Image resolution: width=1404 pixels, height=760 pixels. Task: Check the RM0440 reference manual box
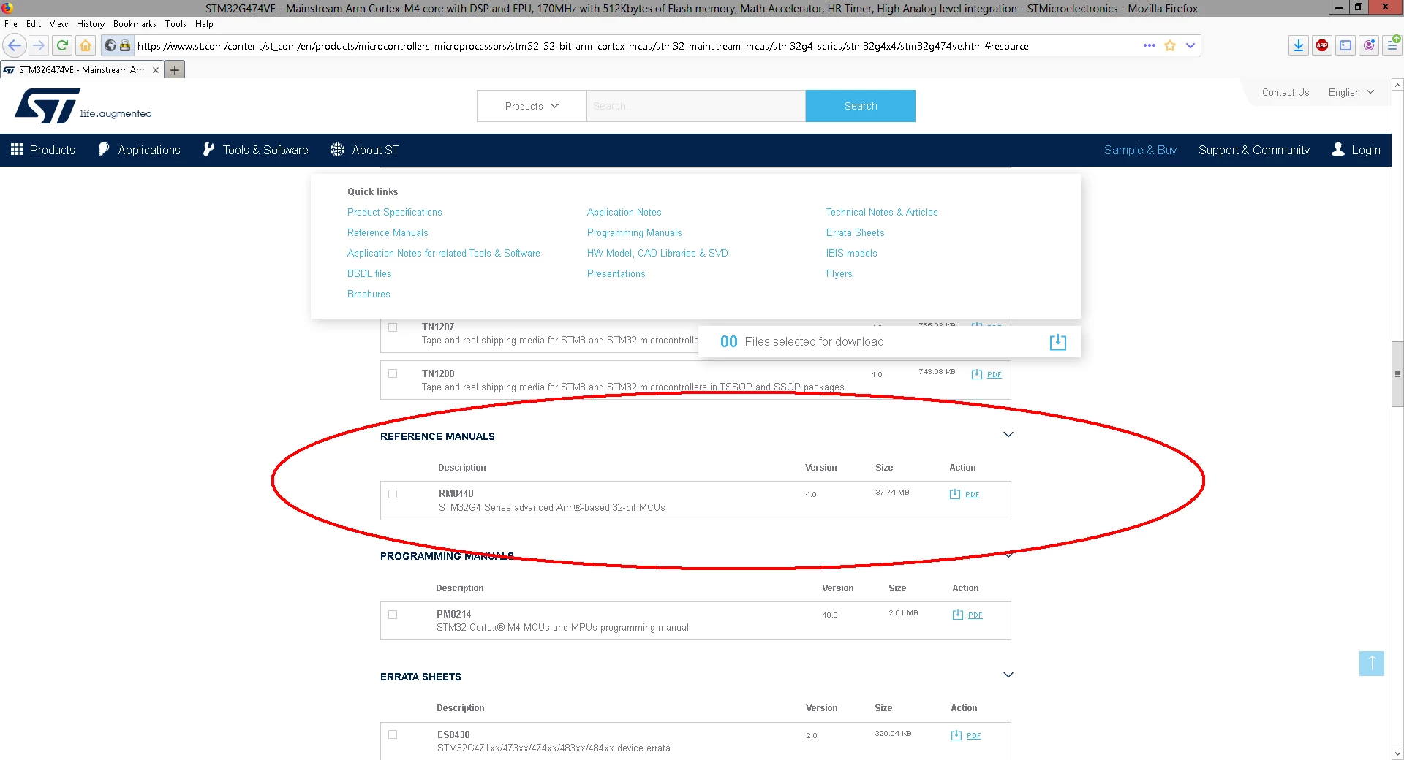coord(393,494)
